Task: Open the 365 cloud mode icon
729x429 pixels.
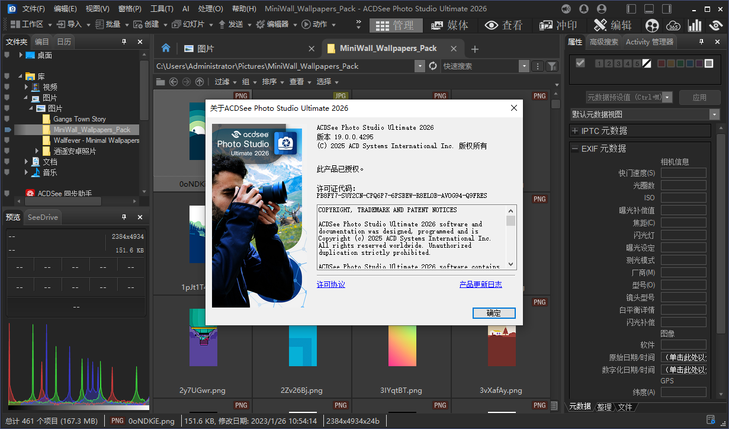Action: coord(673,25)
